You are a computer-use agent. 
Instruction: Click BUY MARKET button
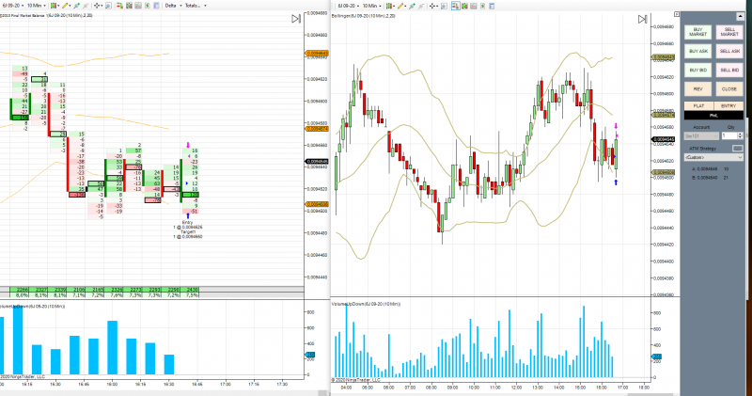697,32
